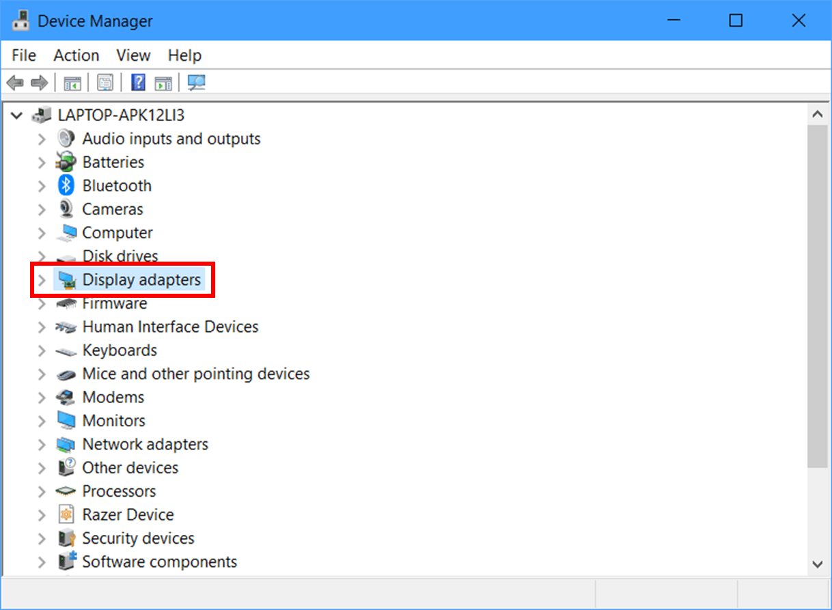Open the Properties toolbar icon
Image resolution: width=832 pixels, height=610 pixels.
point(104,82)
